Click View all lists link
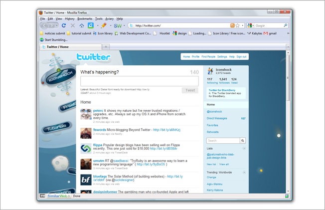The width and height of the screenshot is (325, 210). coord(224,164)
